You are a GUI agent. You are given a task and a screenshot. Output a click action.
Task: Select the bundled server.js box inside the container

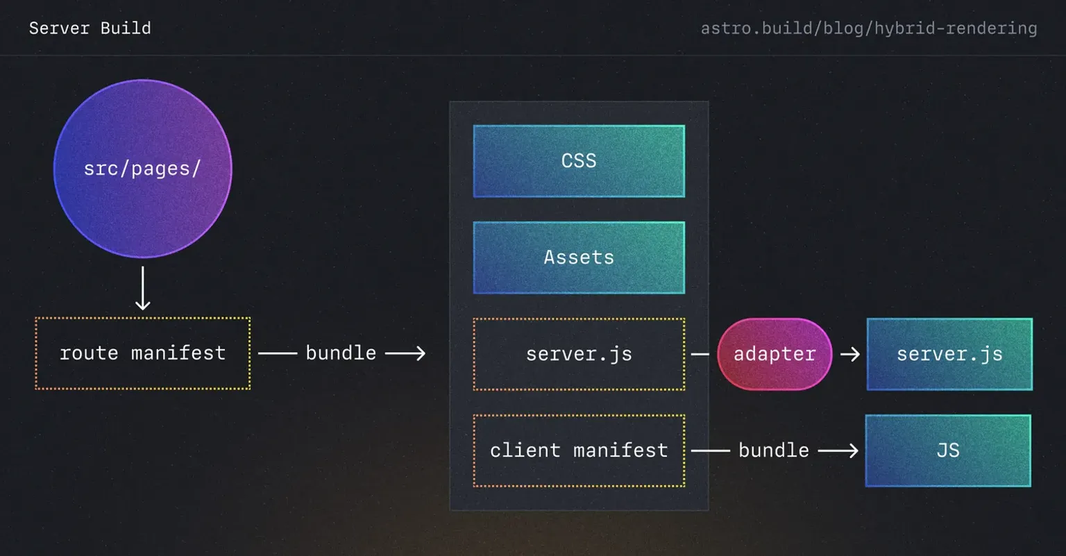pyautogui.click(x=578, y=353)
